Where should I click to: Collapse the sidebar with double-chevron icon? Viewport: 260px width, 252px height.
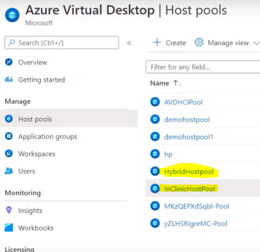129,43
